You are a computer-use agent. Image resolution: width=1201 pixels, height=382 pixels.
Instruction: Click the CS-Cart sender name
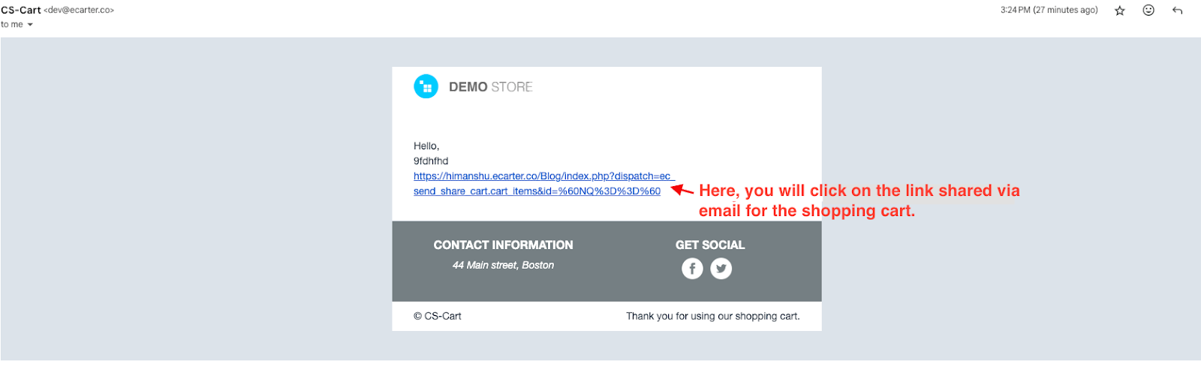(x=21, y=11)
